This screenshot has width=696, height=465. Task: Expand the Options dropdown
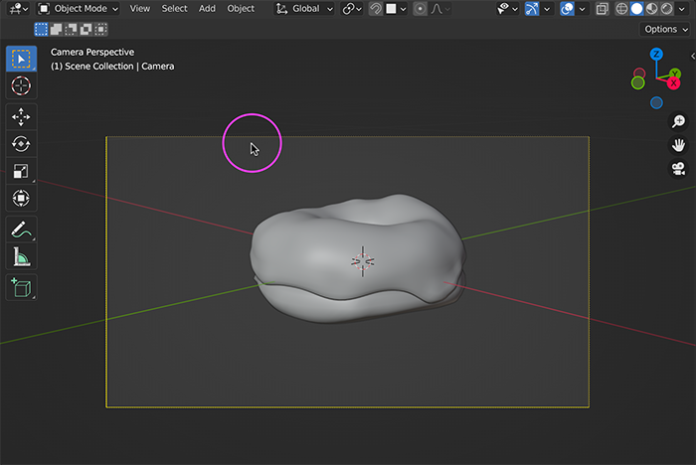[x=665, y=29]
